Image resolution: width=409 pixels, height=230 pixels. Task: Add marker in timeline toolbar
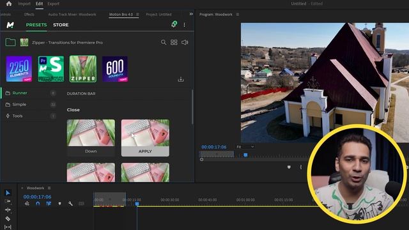coord(59,204)
